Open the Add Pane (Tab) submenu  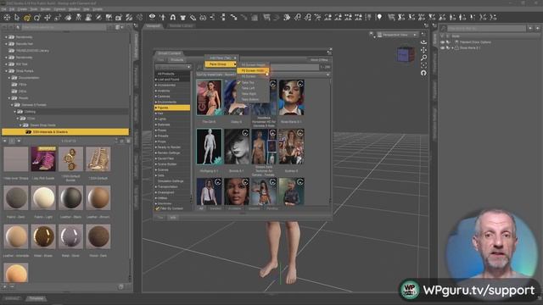click(x=221, y=58)
